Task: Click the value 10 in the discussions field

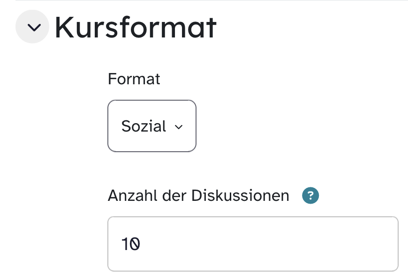Action: click(131, 244)
